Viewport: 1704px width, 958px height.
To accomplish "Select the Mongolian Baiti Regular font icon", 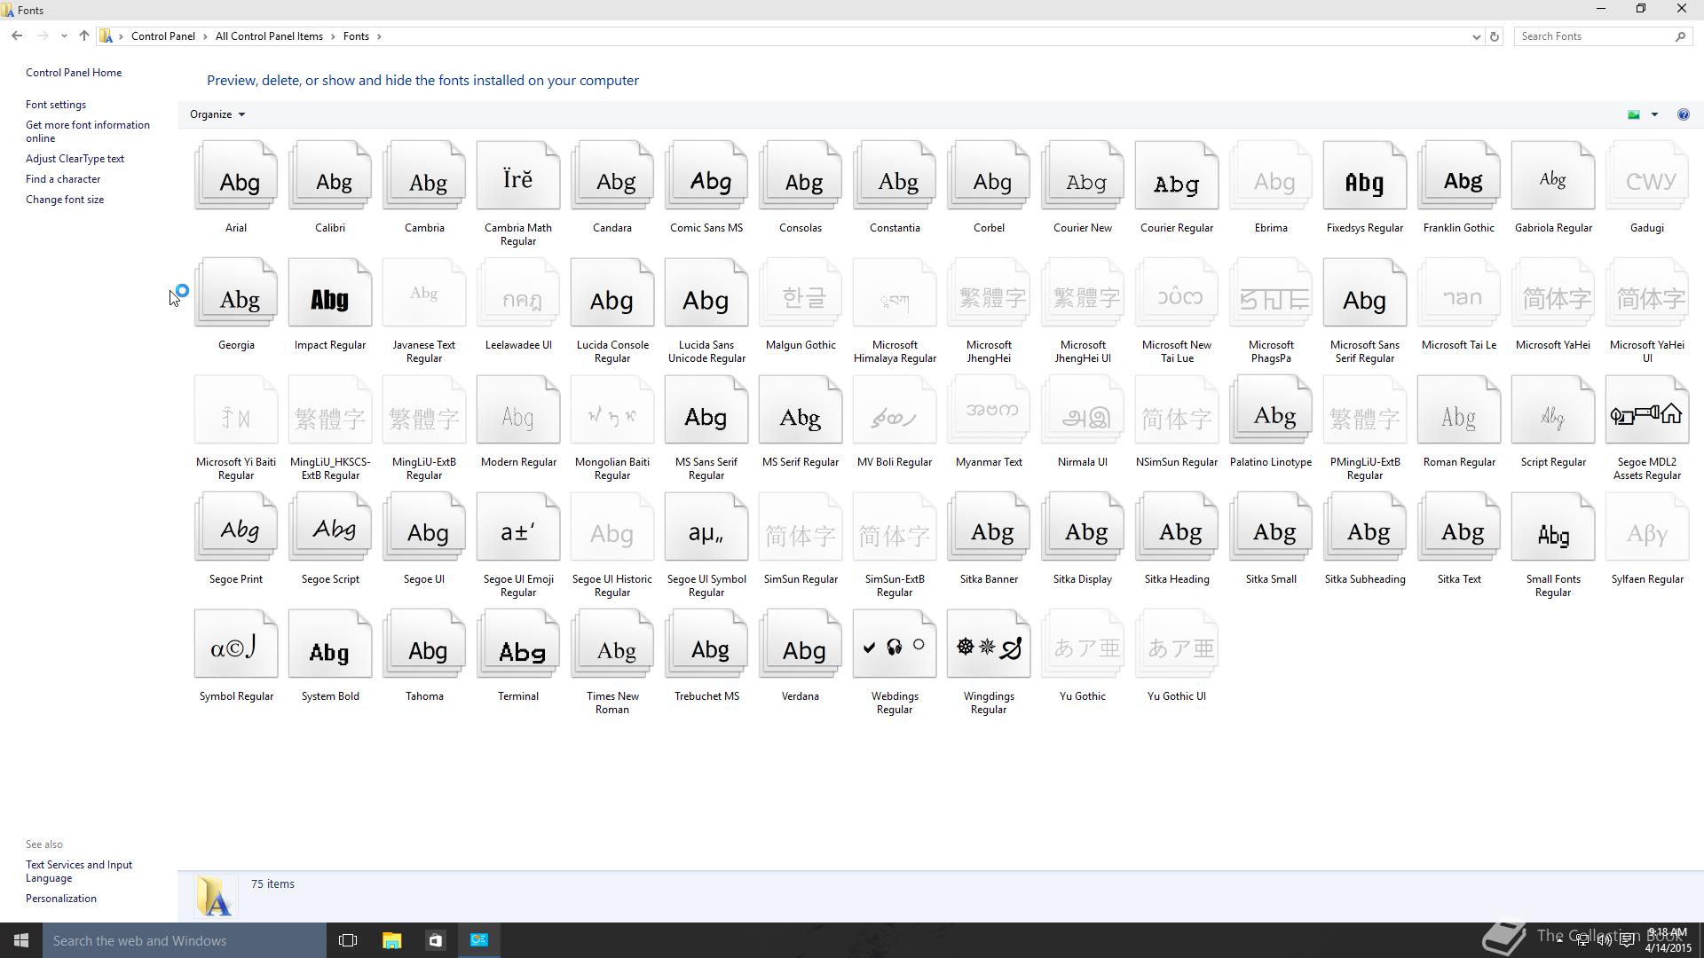I will (x=611, y=410).
